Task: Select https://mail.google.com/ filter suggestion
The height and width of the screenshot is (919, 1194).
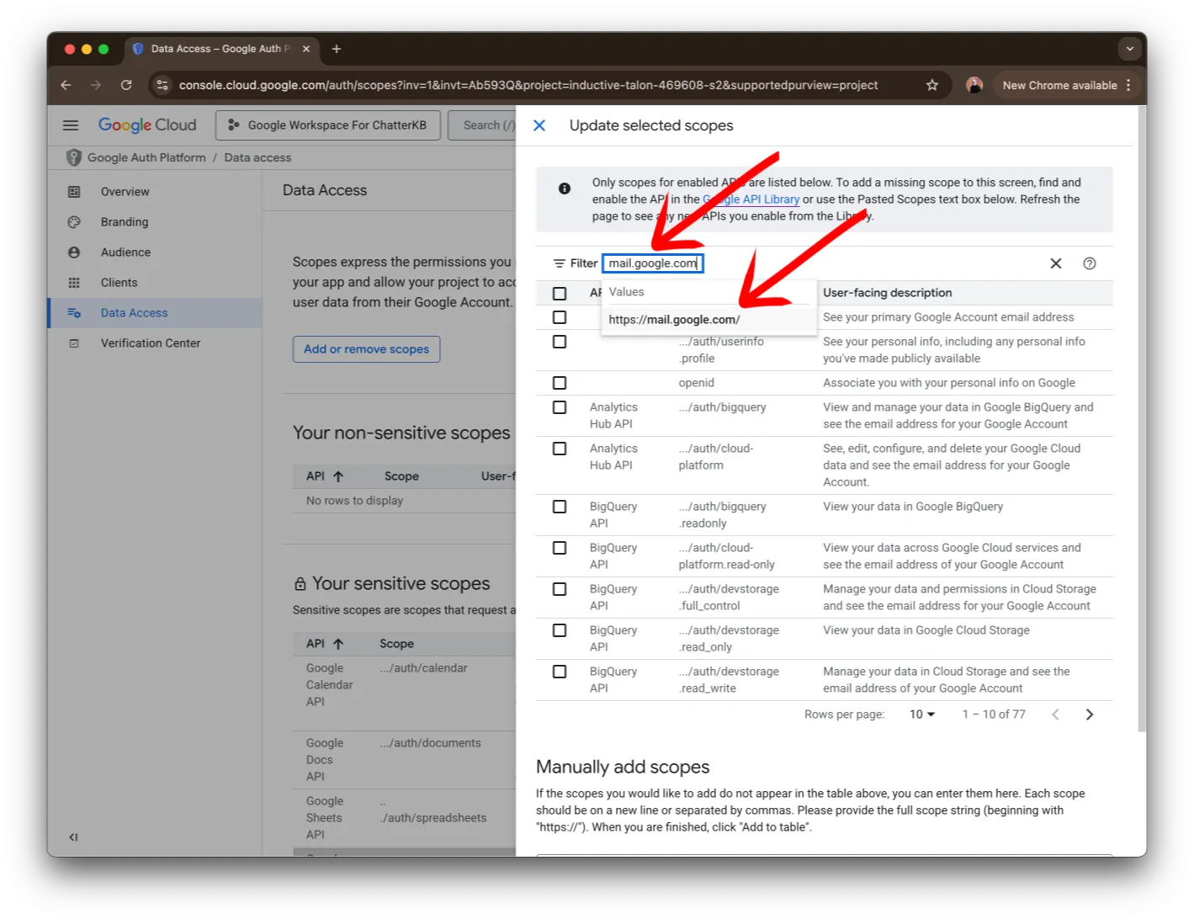Action: point(708,320)
